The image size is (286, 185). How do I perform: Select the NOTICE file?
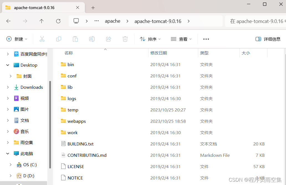pos(75,178)
